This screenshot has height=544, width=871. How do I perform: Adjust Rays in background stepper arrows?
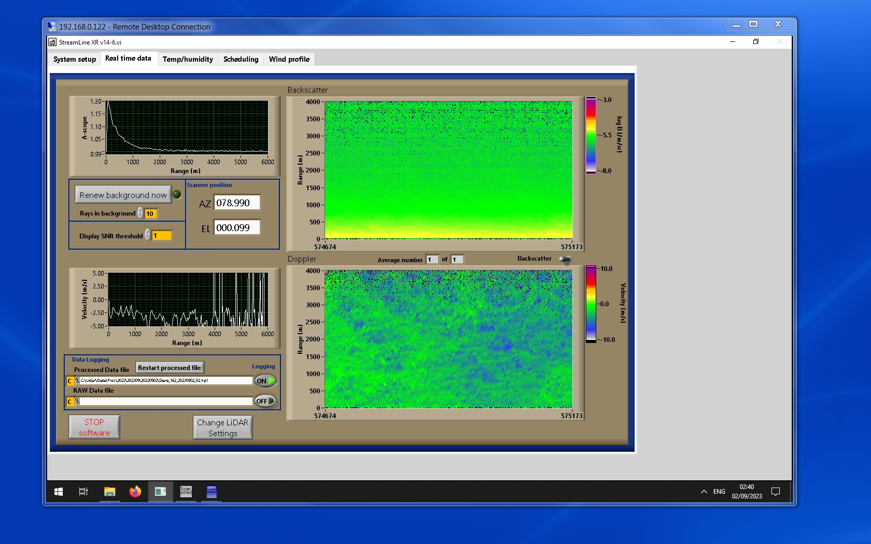point(141,213)
